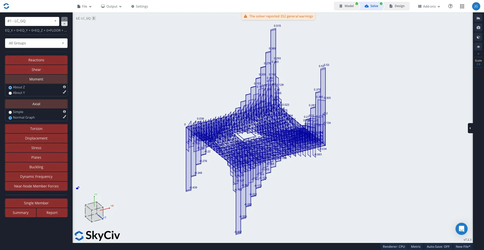
Task: Open the graph results icon in right sidebar
Action: (x=478, y=18)
